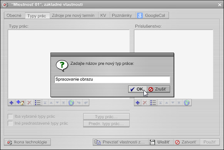
Task: Move work type to bottom icon
Action: click(64, 102)
